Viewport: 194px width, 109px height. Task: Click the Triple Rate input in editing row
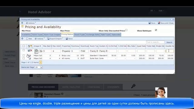click(x=151, y=51)
